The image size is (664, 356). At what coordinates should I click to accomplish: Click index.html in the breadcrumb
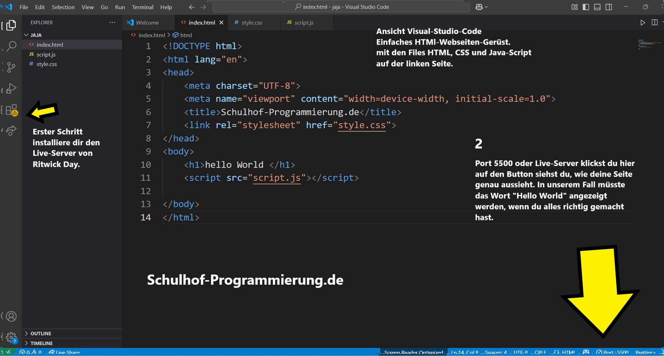click(152, 35)
